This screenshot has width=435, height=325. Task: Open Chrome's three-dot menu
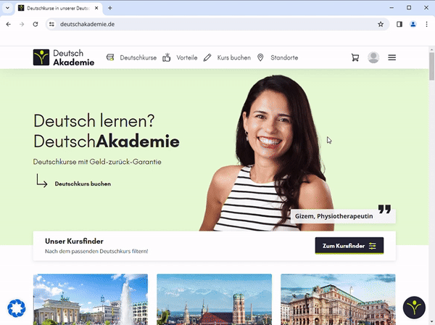point(427,24)
